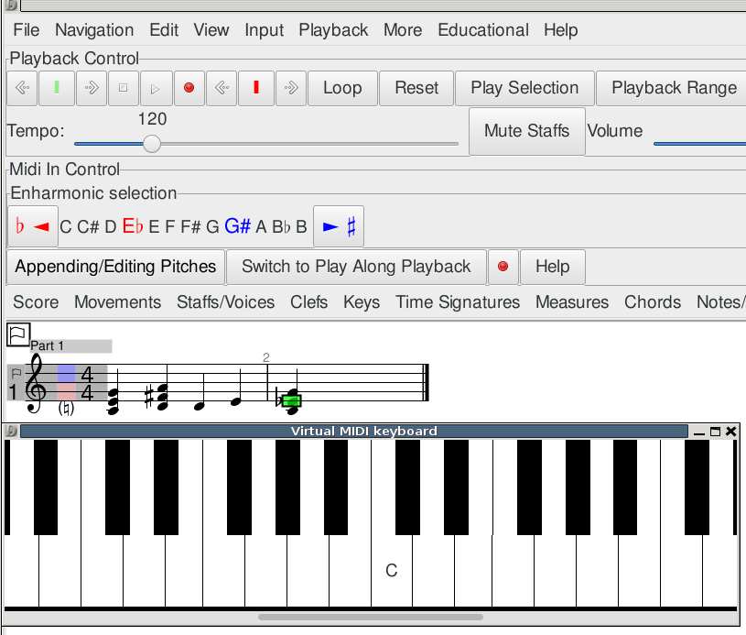
Task: Adjust the Tempo slider set at 120
Action: [x=151, y=144]
